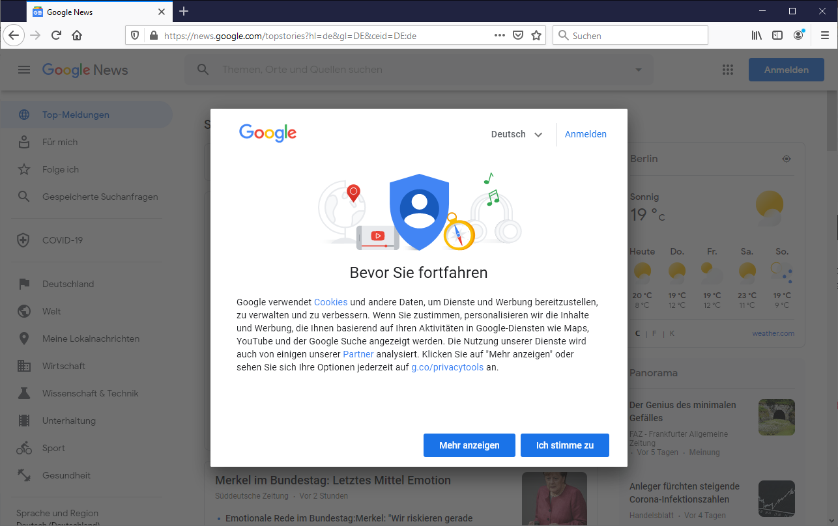Select the Unterhaltung section
Viewport: 838px width, 526px height.
[x=86, y=421]
